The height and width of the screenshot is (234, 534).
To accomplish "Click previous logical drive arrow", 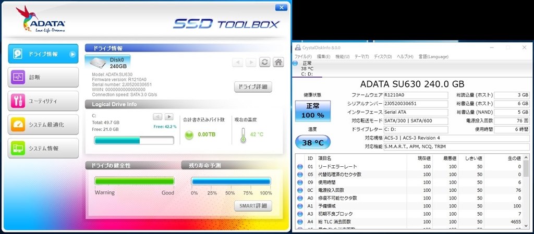I will (157, 117).
